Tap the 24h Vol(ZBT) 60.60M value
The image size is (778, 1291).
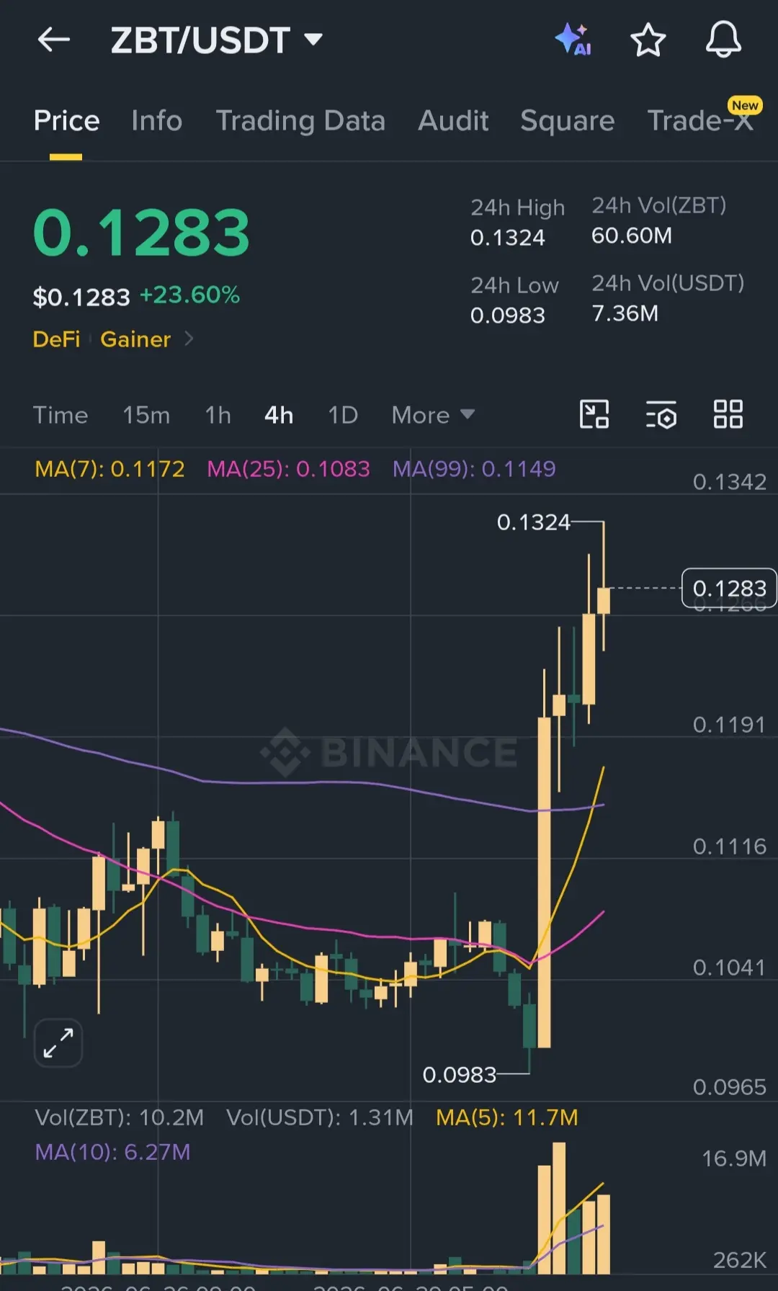point(632,236)
